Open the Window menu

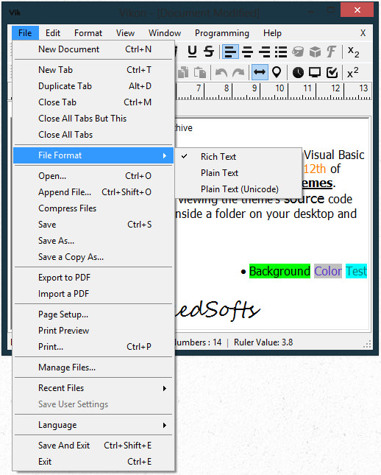point(165,32)
